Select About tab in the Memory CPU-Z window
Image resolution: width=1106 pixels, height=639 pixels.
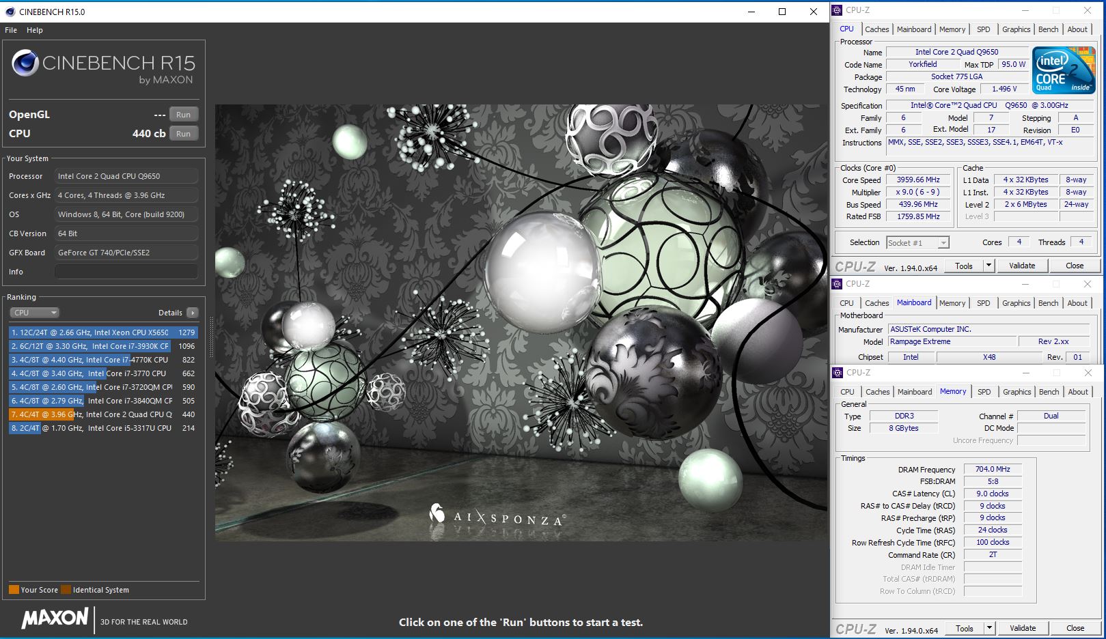tap(1078, 392)
